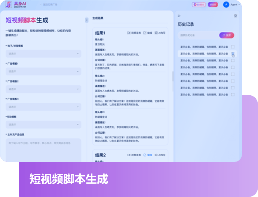Check the last history record checkbox
This screenshot has width=258, height=197.
[x=233, y=94]
